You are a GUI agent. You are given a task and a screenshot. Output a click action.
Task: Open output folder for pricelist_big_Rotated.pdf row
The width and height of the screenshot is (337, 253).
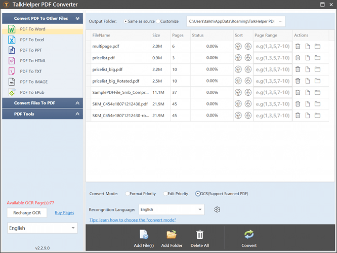317,81
